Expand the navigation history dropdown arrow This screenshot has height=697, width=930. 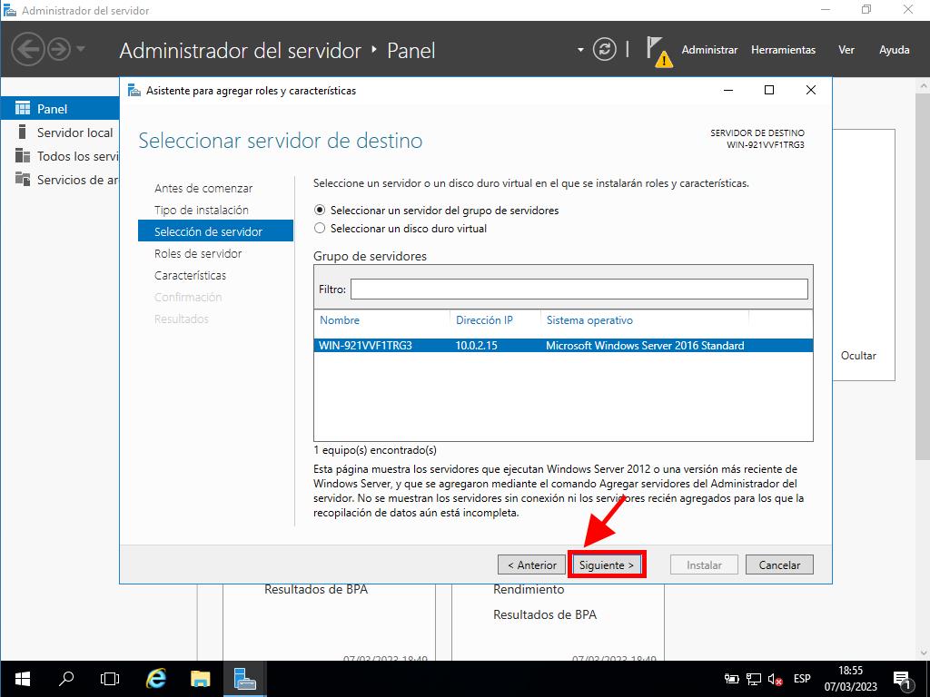coord(81,49)
